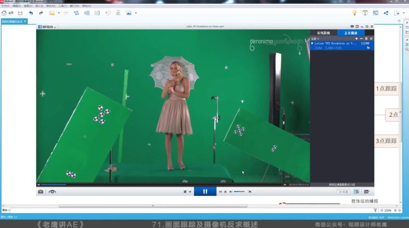Close the XMind document tab
The width and height of the screenshot is (409, 228).
pos(25,21)
